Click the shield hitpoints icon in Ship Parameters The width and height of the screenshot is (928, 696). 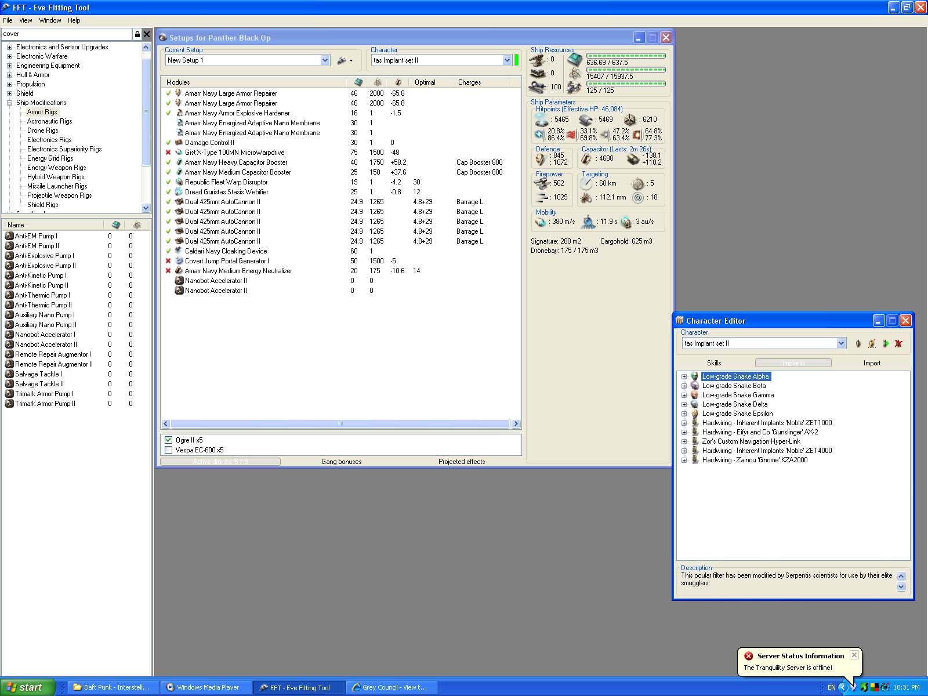tap(541, 119)
